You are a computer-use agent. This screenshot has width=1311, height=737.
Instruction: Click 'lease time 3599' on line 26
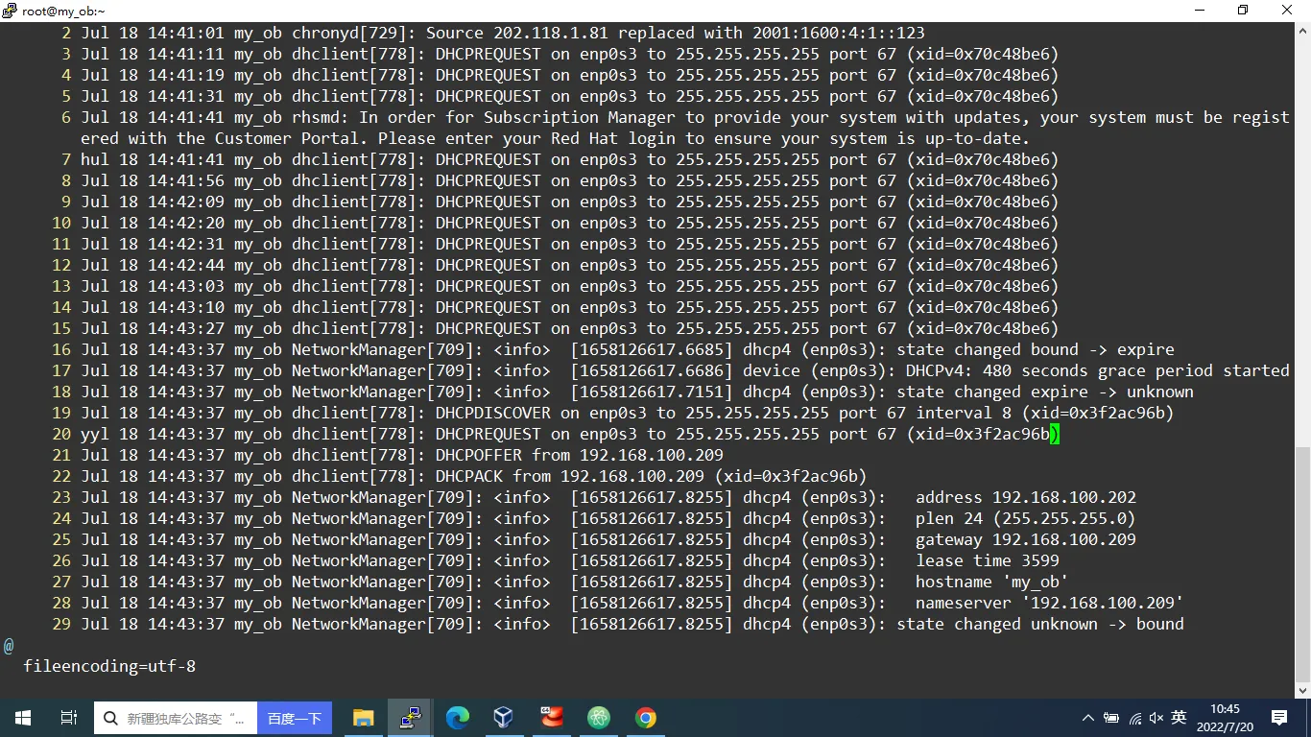pos(988,560)
